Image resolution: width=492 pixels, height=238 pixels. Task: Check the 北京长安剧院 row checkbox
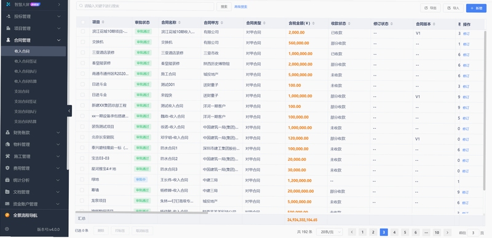point(82,137)
